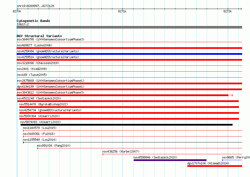Click the 8271k ruler marker

(122, 11)
